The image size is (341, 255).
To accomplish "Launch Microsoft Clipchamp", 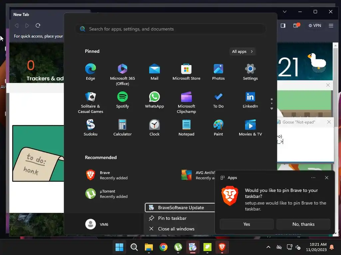I will point(186,102).
